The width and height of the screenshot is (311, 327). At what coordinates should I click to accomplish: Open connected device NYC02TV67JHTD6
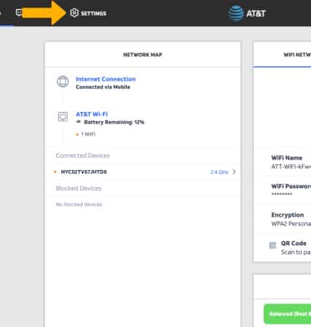[x=143, y=172]
